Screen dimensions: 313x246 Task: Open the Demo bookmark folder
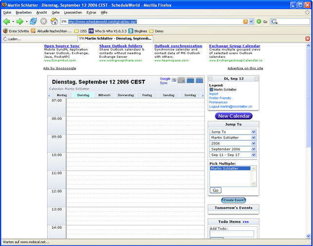(x=156, y=31)
